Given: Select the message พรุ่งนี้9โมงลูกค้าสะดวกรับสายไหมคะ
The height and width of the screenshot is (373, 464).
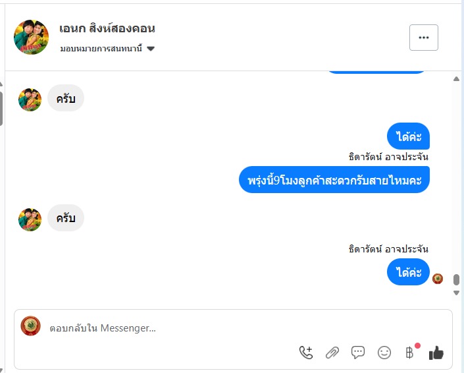Looking at the screenshot, I should 334,179.
